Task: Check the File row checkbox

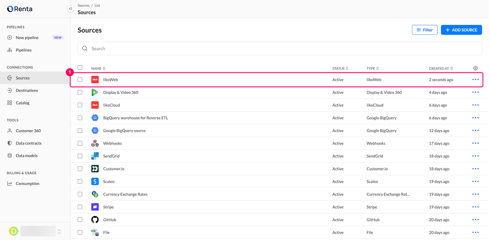Action: 80,232
